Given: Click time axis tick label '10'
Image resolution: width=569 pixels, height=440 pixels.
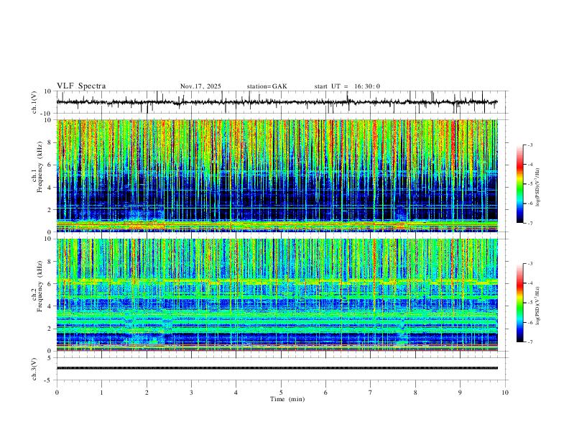Looking at the screenshot, I should pyautogui.click(x=505, y=393).
